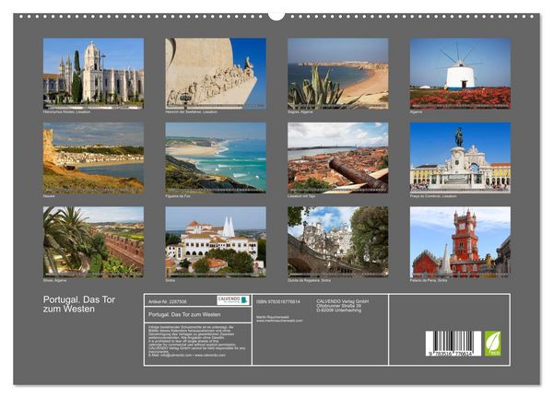
Task: Click the caption 'Quinta da Regaleira, Sintra'
Action: click(x=310, y=281)
